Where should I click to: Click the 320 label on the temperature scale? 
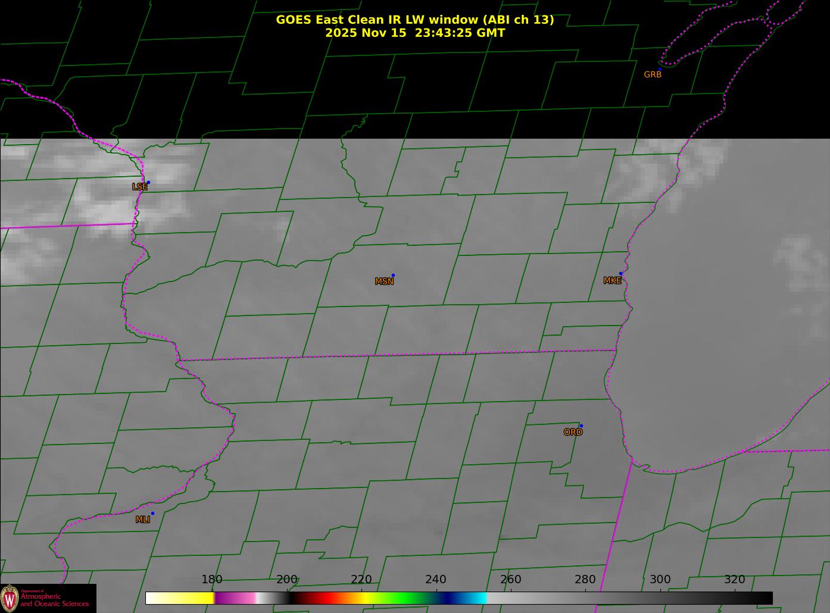[734, 580]
